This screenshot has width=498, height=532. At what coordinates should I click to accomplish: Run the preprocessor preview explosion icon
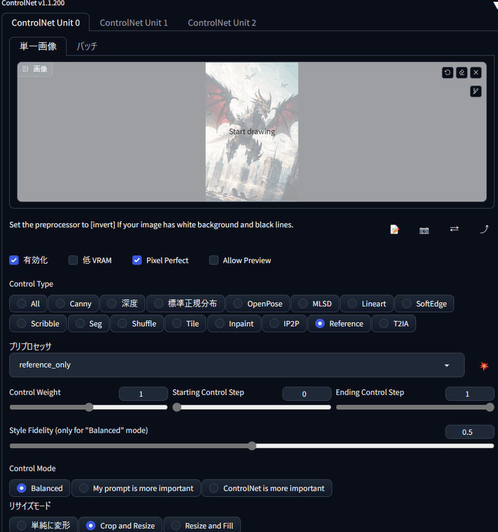484,366
